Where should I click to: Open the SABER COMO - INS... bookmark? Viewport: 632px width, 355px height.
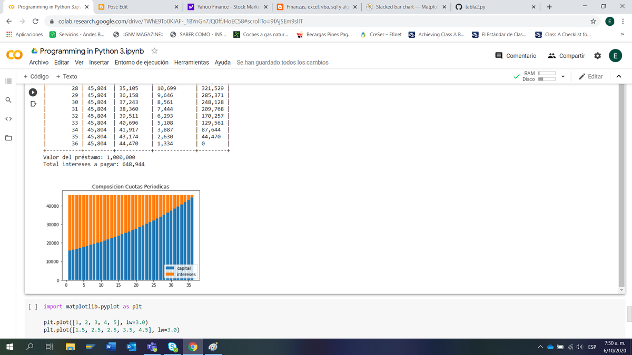199,35
